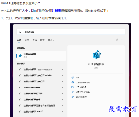Click suggestion 注册表编辑器 win10
The width and height of the screenshot is (139, 117).
point(33,112)
